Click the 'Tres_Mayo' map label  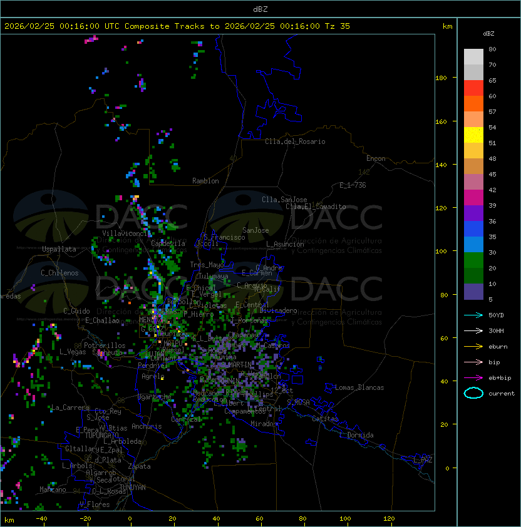(x=207, y=265)
